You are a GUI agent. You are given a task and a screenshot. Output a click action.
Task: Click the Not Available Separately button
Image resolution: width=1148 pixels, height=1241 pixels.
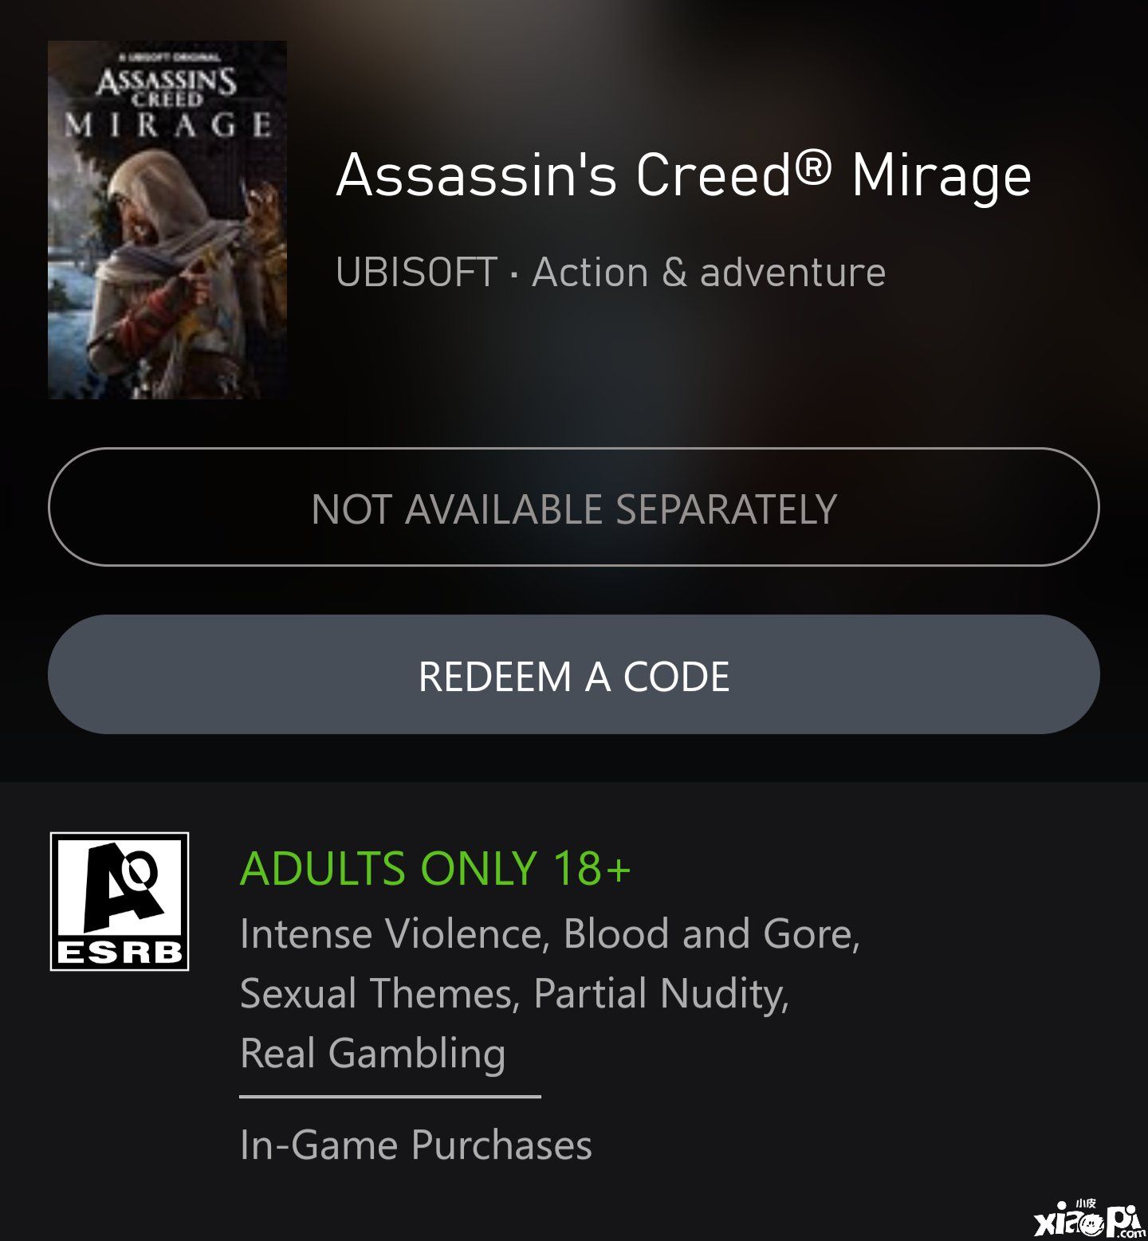coord(574,507)
